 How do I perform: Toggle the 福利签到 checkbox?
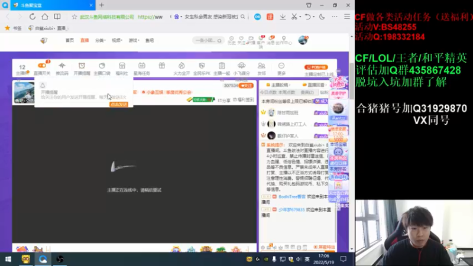tap(235, 100)
